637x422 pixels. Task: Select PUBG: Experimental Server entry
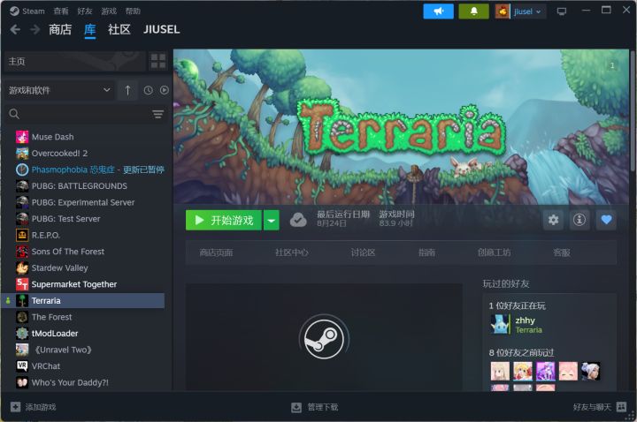coord(89,202)
